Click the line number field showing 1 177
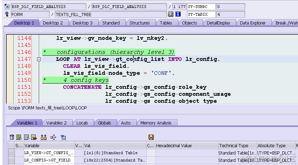Viewport: 298px width, 165px height. pos(179,7)
